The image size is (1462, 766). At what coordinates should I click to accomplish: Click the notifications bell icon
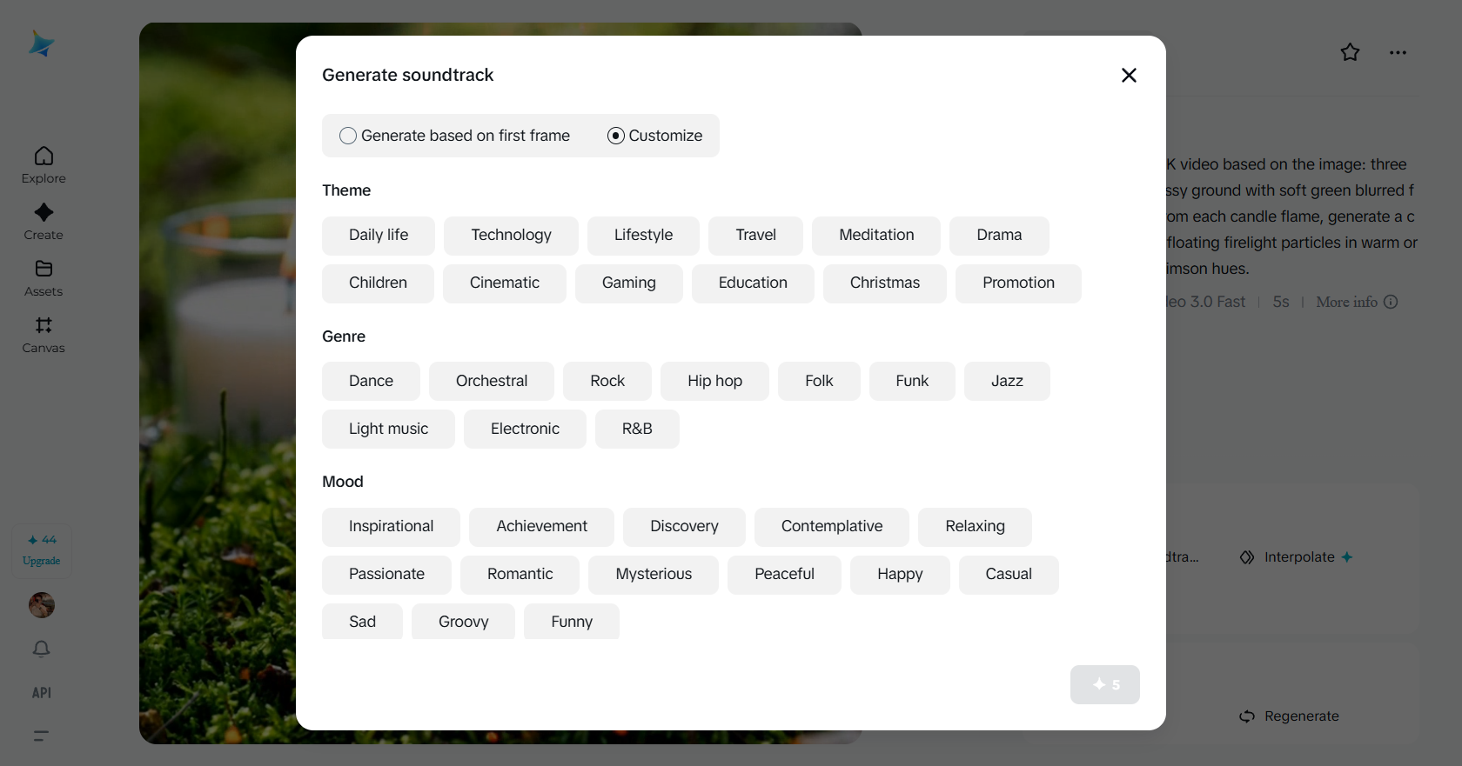point(42,649)
